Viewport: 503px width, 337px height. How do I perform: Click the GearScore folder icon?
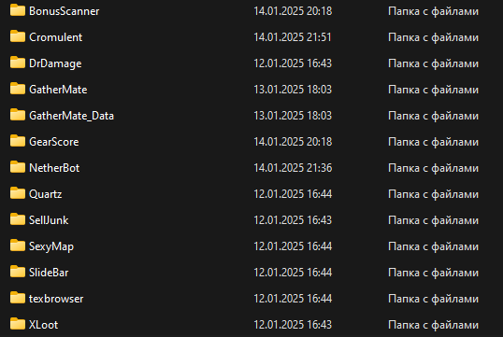(x=18, y=141)
